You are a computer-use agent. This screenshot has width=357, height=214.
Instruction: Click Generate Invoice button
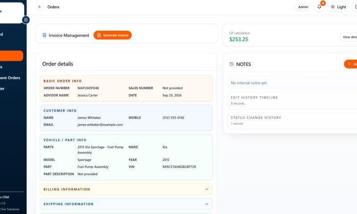click(112, 35)
